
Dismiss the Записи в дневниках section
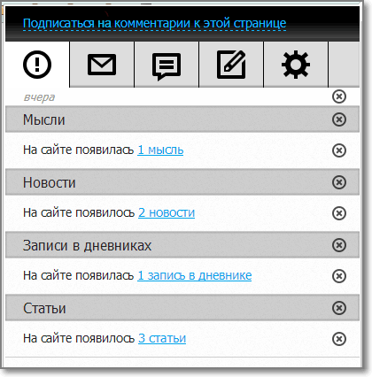point(339,245)
